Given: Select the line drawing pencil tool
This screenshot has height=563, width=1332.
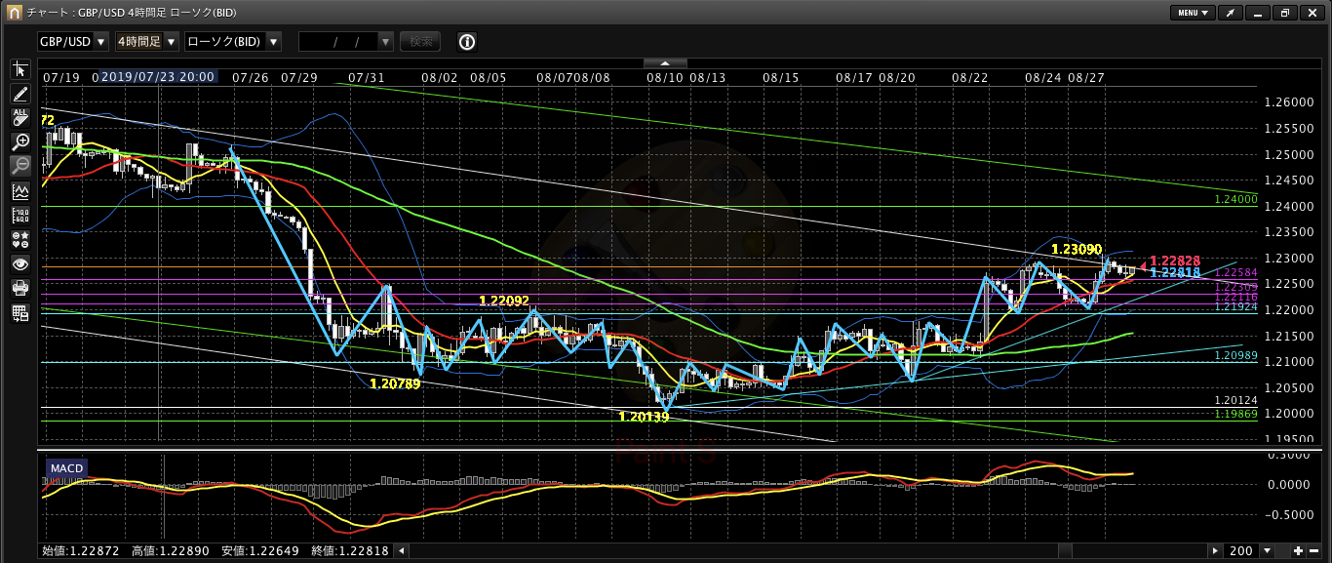Looking at the screenshot, I should point(20,94).
